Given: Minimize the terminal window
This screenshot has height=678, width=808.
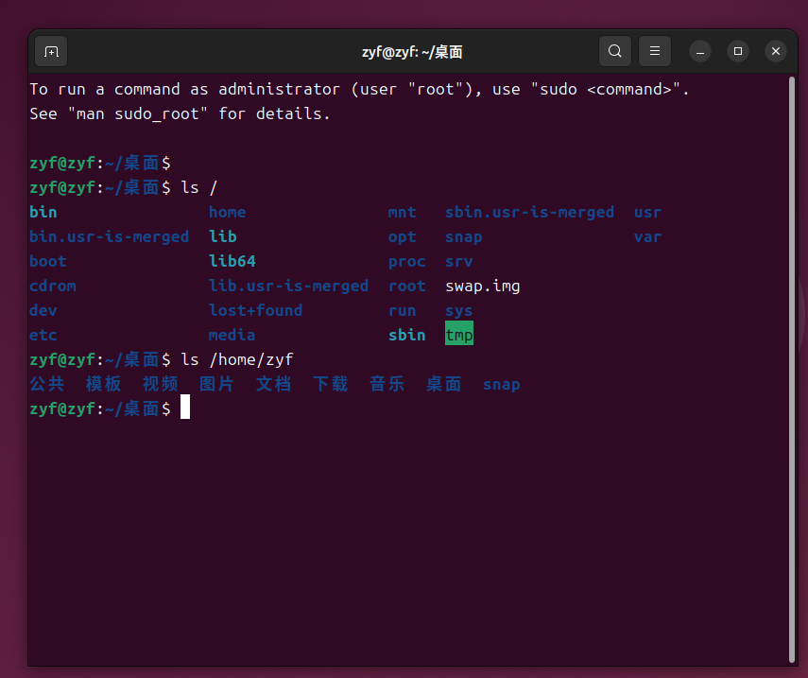Looking at the screenshot, I should point(699,51).
